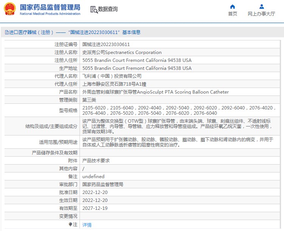Click the 管理类别 label
The image size is (284, 231).
68,100
